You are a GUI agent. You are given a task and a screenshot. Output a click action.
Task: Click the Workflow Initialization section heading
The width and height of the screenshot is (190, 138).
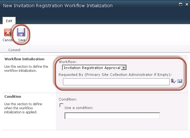24,59
